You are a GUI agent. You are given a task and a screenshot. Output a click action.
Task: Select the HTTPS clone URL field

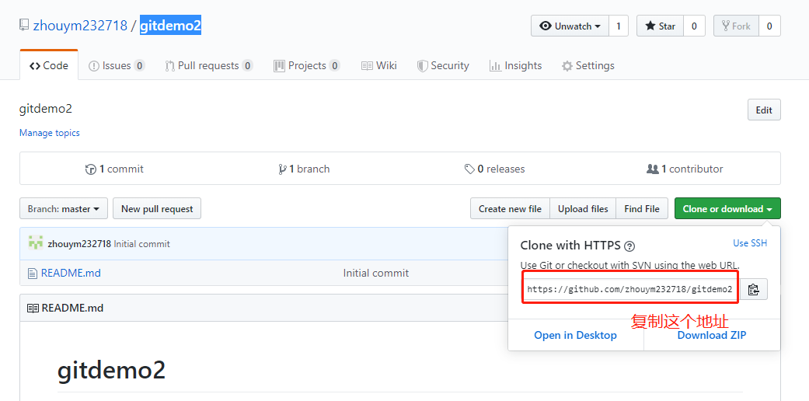coord(630,289)
